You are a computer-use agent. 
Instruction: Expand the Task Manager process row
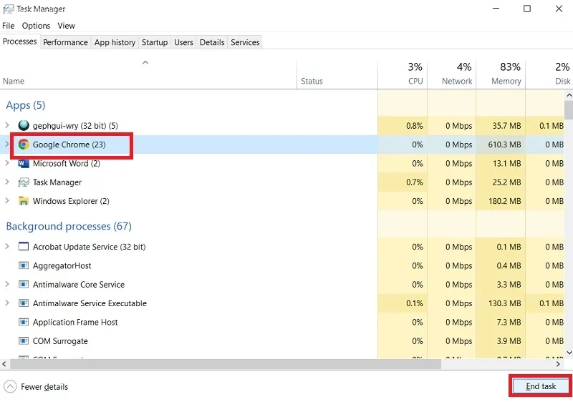tap(7, 182)
